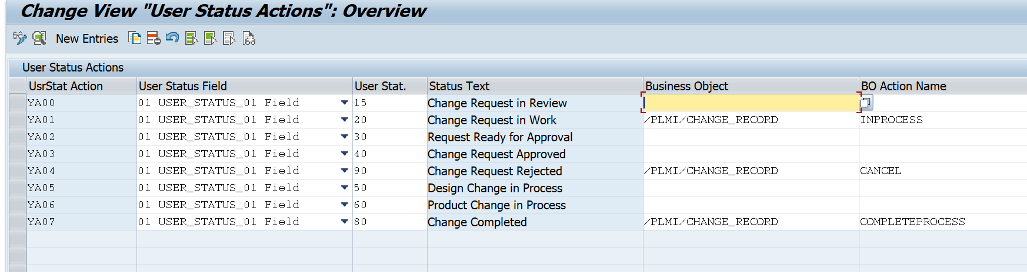
Task: Select the YA04 row via row selector
Action: (18, 171)
